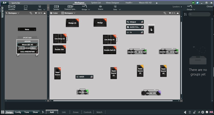214x115 pixels.
Task: Toggle the lock icon in bottom bar
Action: tap(194, 112)
